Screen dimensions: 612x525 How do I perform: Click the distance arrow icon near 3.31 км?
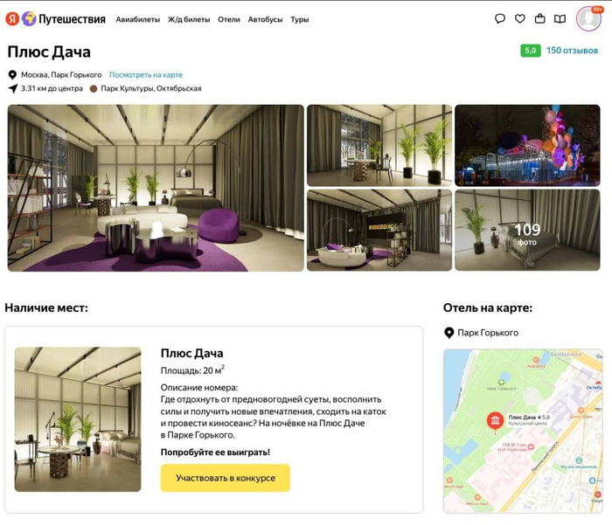[x=13, y=88]
